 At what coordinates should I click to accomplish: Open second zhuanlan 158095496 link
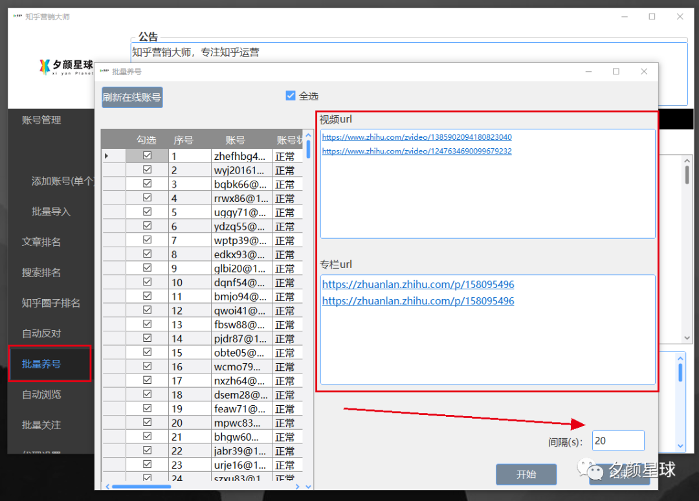(x=418, y=301)
